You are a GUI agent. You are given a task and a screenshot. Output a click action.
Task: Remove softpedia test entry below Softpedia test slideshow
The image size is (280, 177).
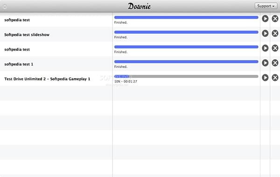click(x=275, y=48)
